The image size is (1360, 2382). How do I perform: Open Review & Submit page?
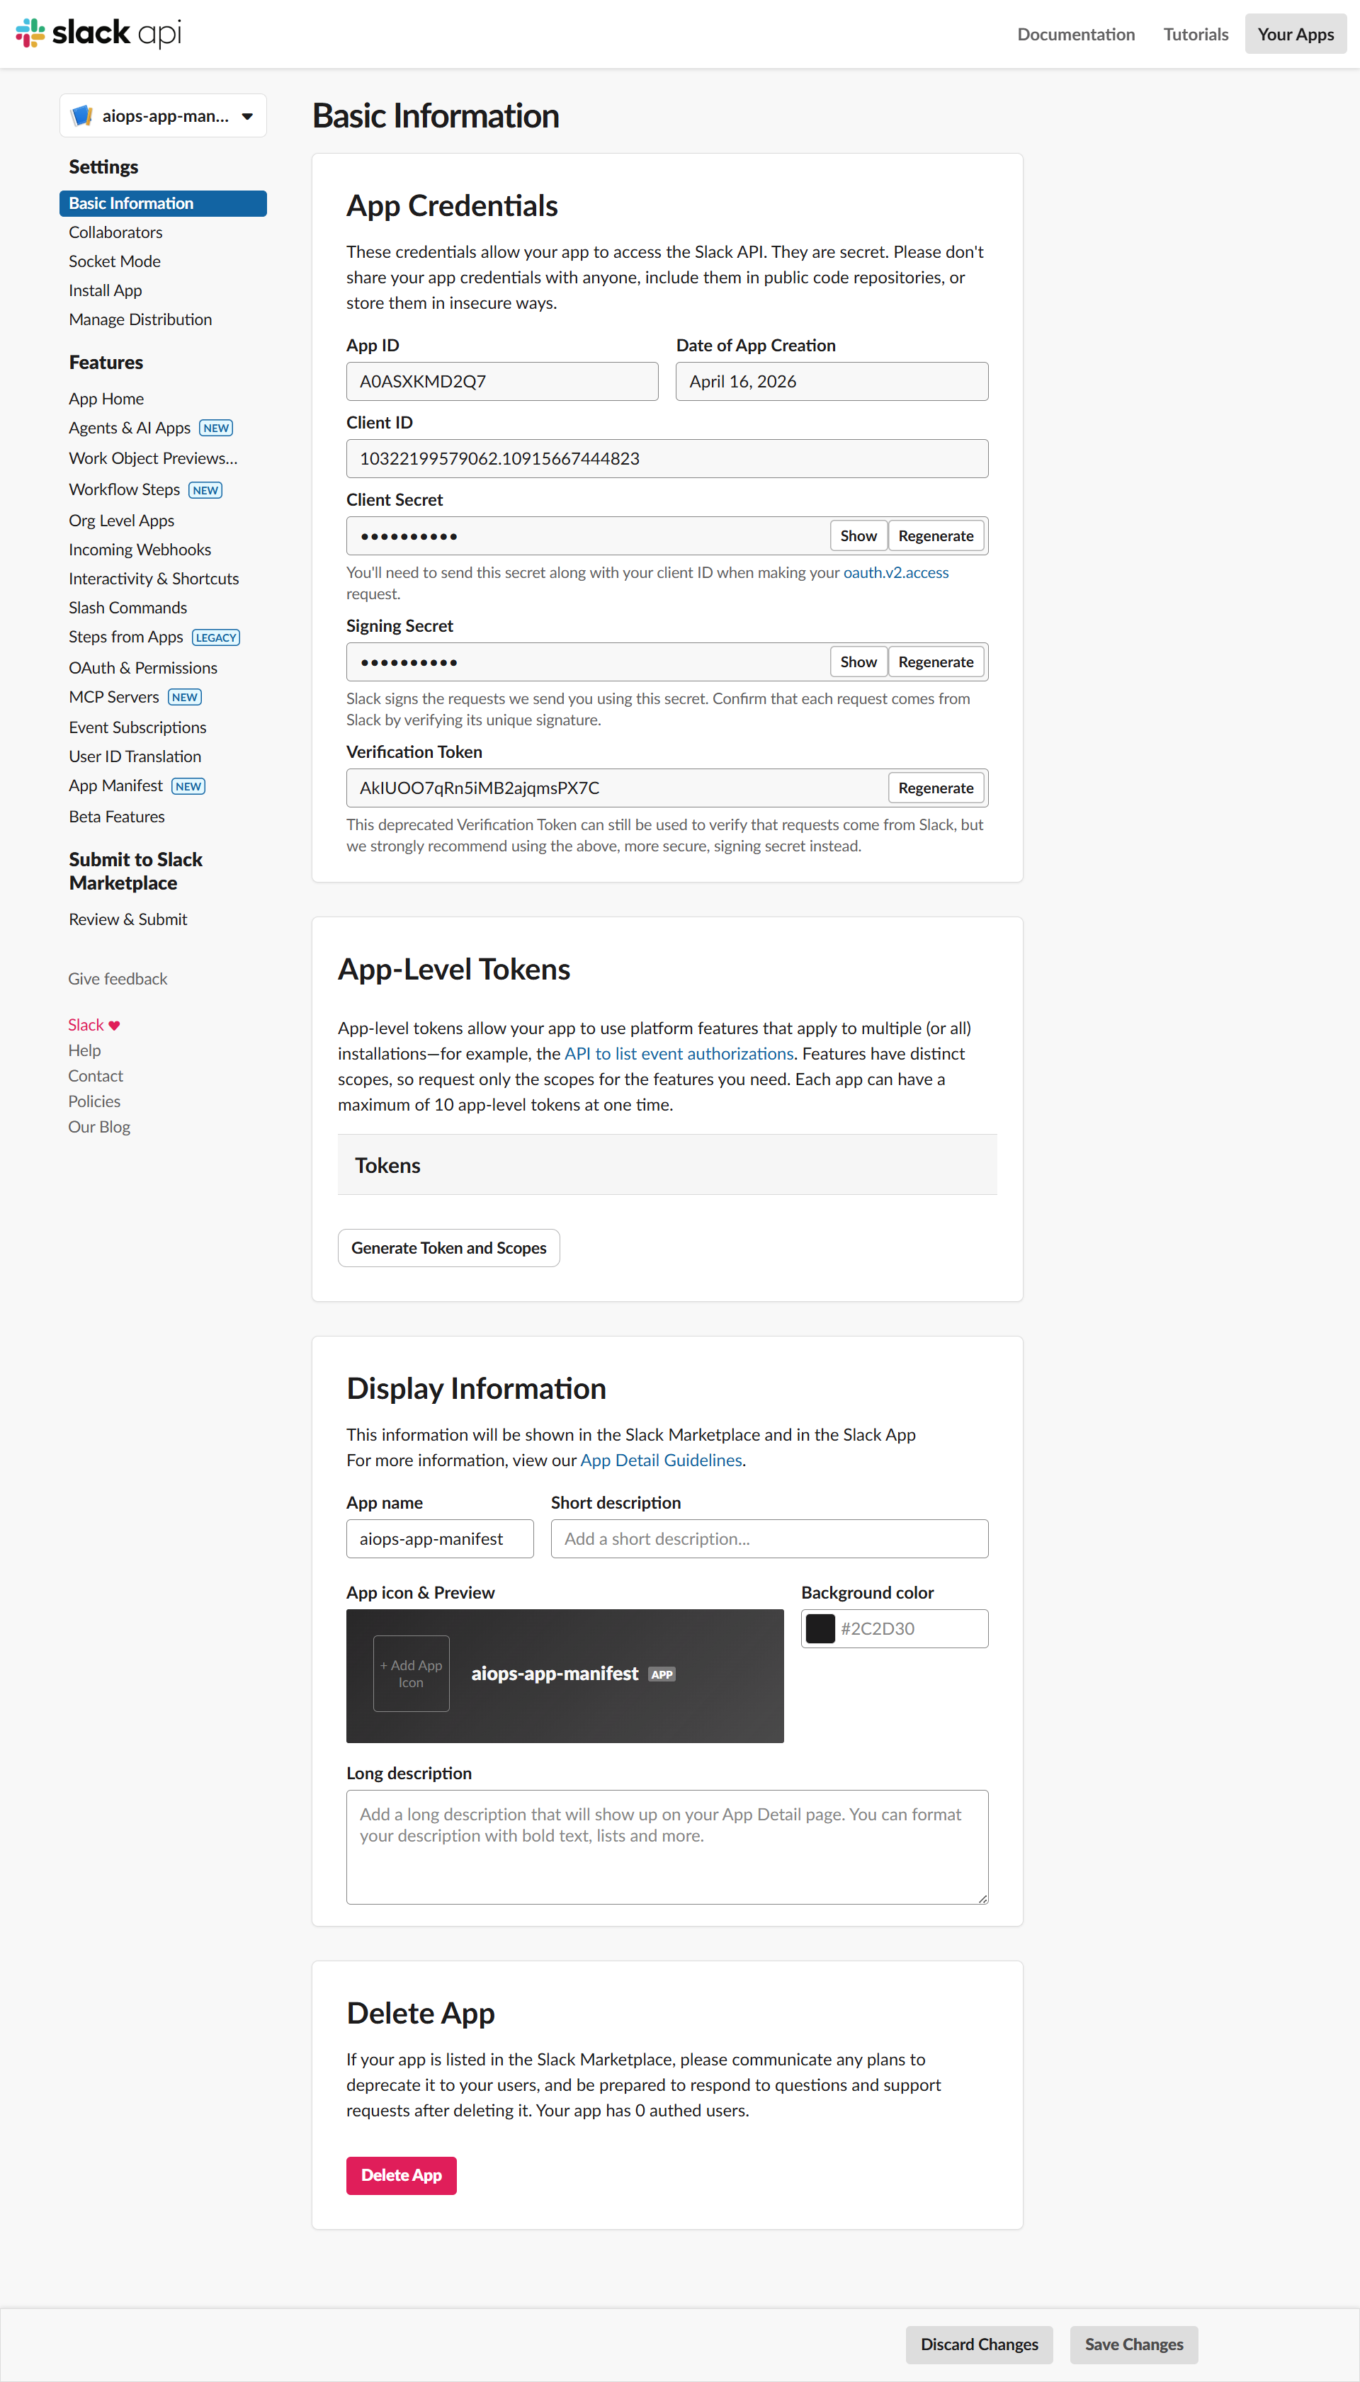click(x=128, y=920)
